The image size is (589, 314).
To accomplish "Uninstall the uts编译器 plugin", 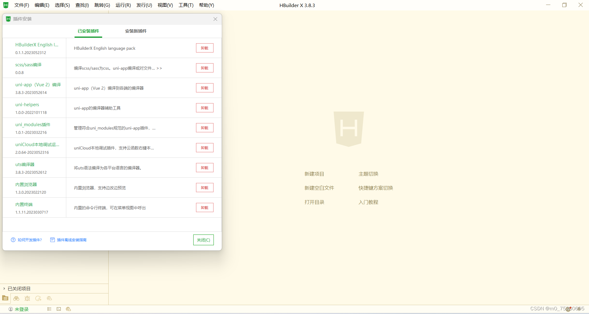I will pyautogui.click(x=205, y=168).
